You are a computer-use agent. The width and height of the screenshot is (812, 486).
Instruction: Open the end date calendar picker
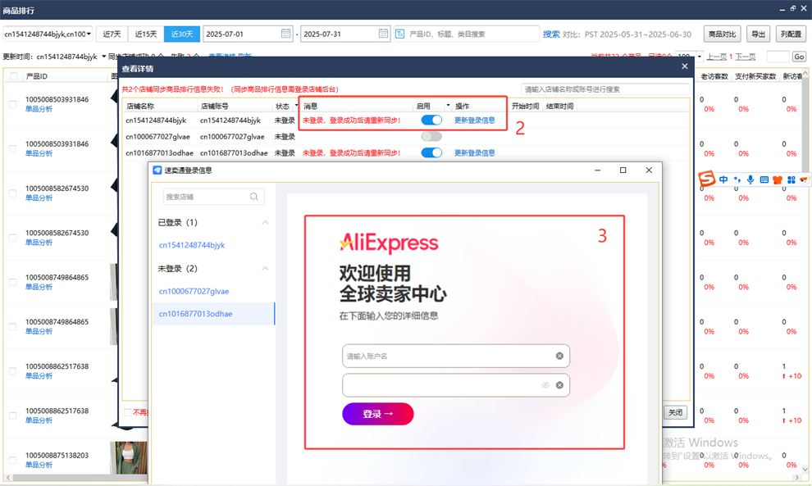pos(383,34)
